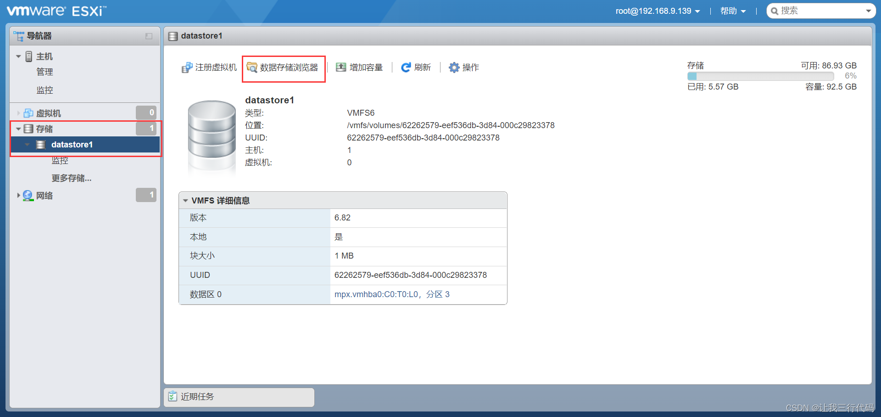
Task: Click the search magnifier icon
Action: (x=775, y=11)
